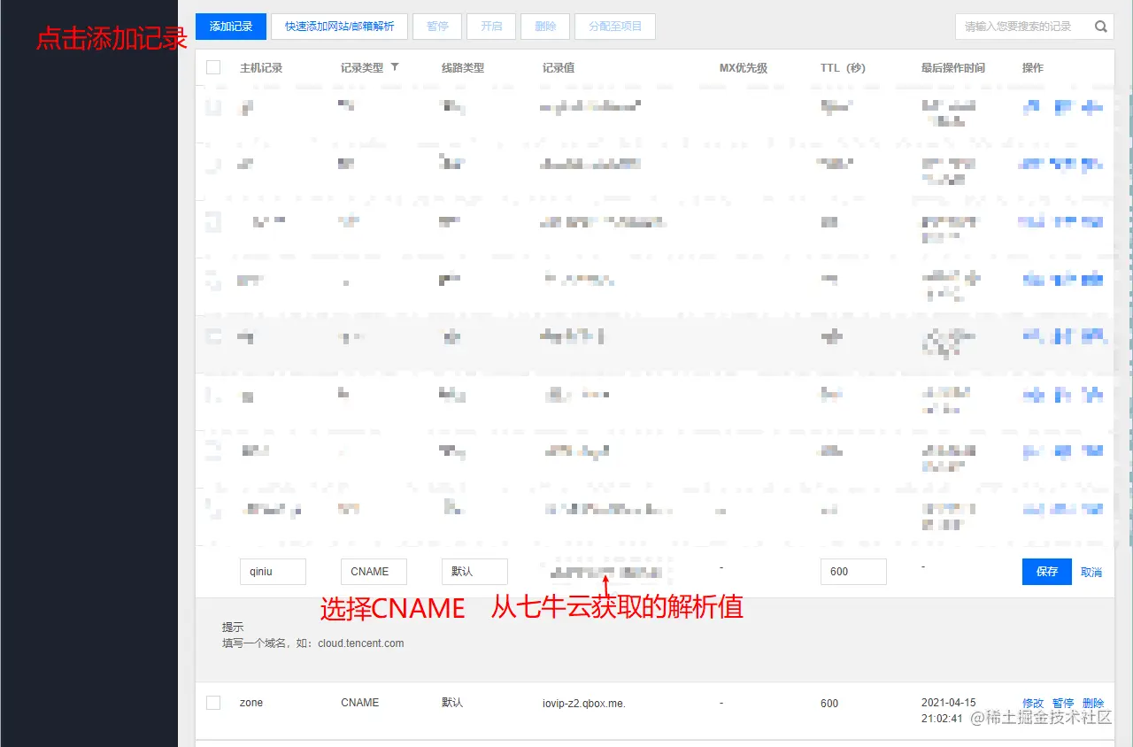Click the 添加记录 button

(x=231, y=27)
